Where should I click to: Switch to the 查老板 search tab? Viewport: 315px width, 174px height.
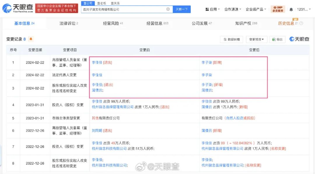click(101, 3)
